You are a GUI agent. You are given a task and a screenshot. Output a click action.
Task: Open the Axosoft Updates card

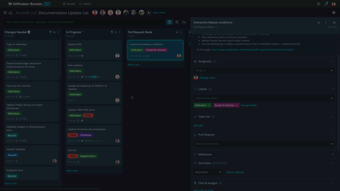(x=32, y=155)
